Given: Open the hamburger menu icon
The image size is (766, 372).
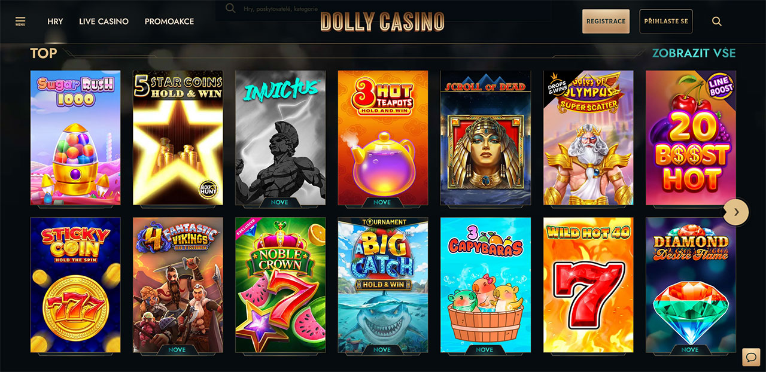Looking at the screenshot, I should click(20, 22).
